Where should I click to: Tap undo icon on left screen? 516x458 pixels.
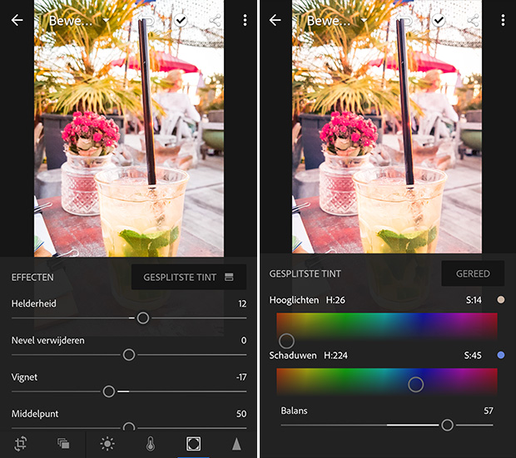pyautogui.click(x=146, y=21)
